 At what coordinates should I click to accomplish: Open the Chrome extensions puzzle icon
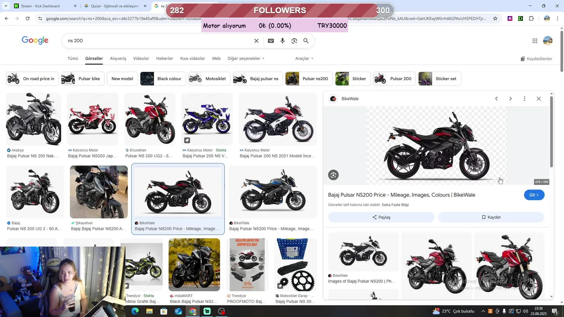coord(531,18)
